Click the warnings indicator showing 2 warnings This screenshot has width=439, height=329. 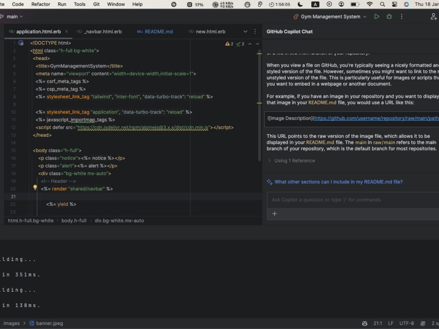pos(229,44)
